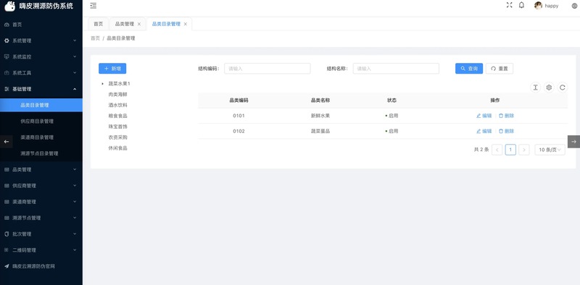Image resolution: width=580 pixels, height=285 pixels.
Task: Focus the 结构编码 input field
Action: click(267, 69)
